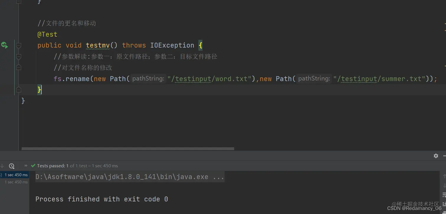The image size is (446, 214).
Task: Sort tests by duration clock icon
Action: tap(12, 166)
